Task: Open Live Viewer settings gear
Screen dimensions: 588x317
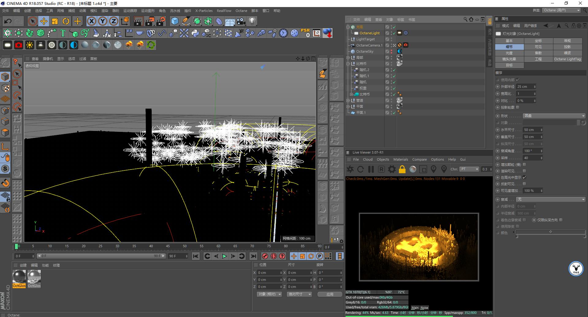Action: (392, 169)
